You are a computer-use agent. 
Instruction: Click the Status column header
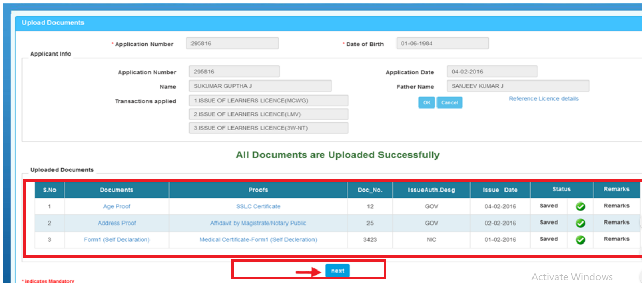tap(562, 190)
